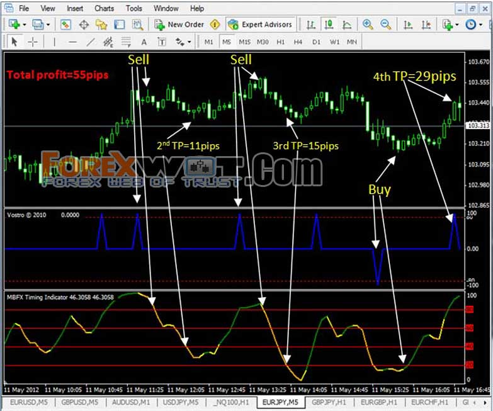Click the New Order button
Image resolution: width=493 pixels, height=411 pixels.
coord(179,25)
